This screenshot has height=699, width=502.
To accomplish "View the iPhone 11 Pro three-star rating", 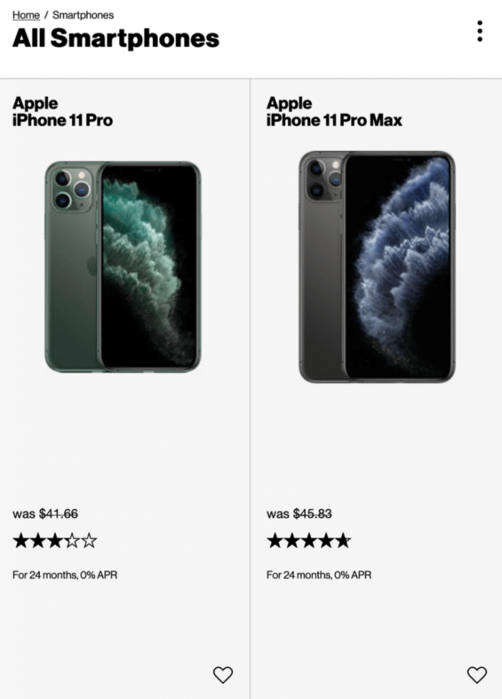I will coord(55,541).
